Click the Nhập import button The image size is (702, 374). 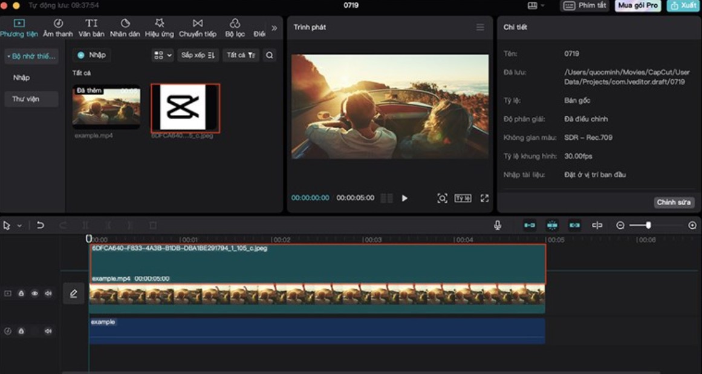(91, 55)
